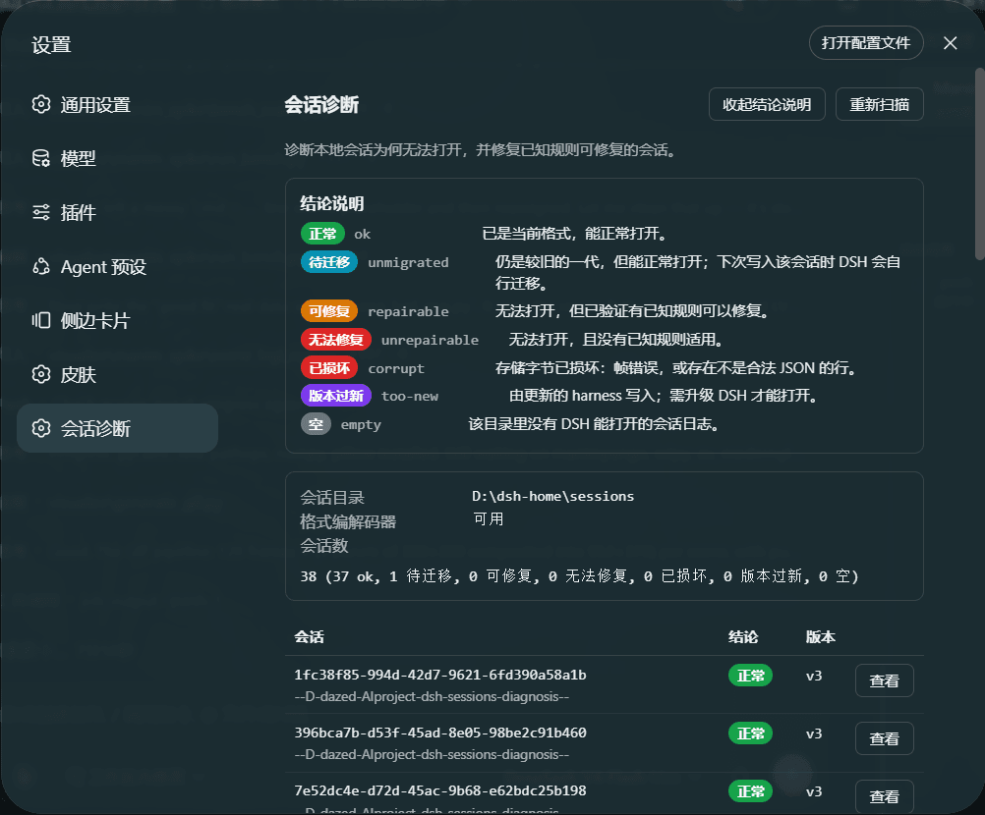Click the database icon beside 模型
This screenshot has width=985, height=815.
[x=41, y=158]
